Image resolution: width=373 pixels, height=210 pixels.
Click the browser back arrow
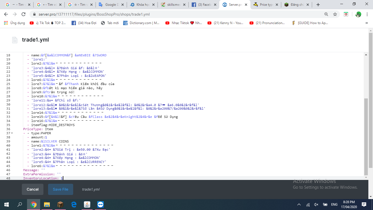coord(6,14)
